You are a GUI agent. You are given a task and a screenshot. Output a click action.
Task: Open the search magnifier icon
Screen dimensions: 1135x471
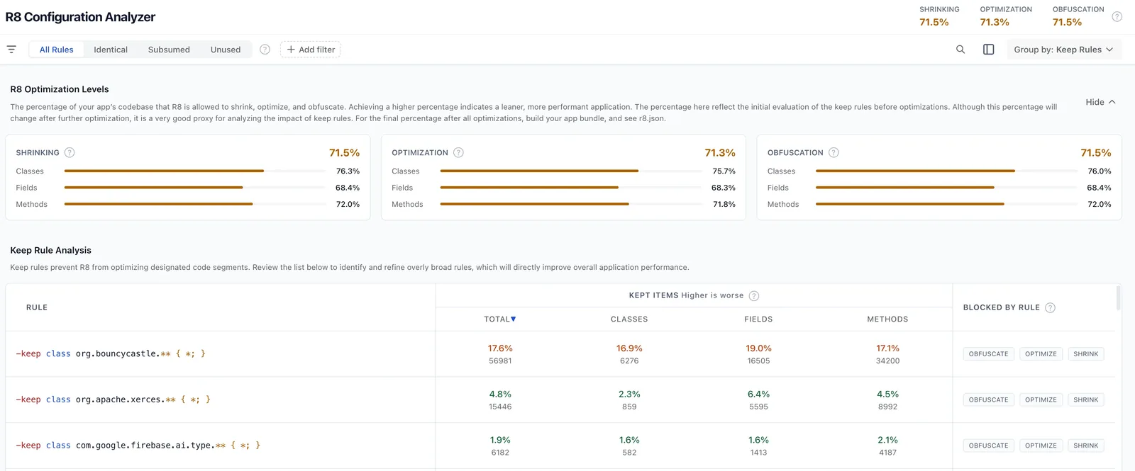[960, 50]
